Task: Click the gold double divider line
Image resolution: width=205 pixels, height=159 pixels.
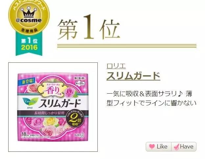Action: click(127, 46)
